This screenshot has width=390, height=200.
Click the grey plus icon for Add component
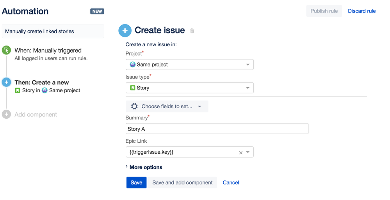7,114
